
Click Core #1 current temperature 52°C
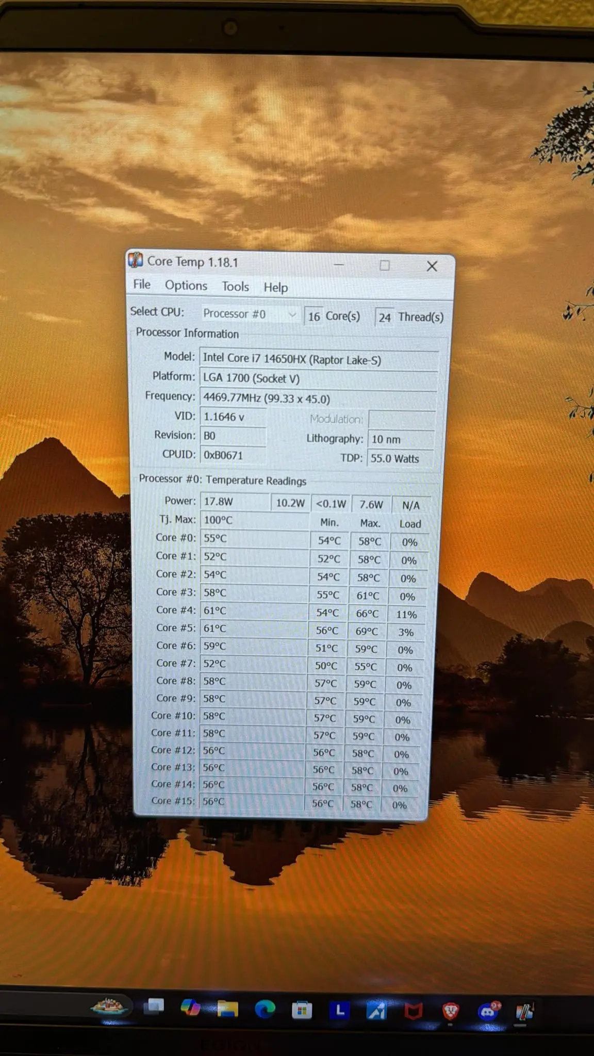point(254,556)
